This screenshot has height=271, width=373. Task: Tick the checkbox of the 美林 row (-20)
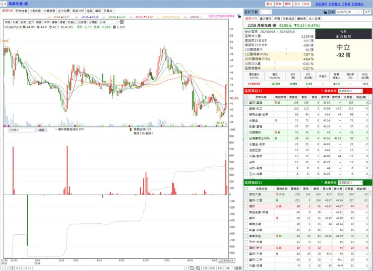coord(246,218)
